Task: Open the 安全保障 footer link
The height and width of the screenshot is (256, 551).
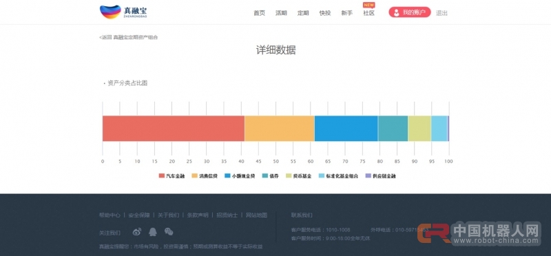Action: pyautogui.click(x=139, y=215)
